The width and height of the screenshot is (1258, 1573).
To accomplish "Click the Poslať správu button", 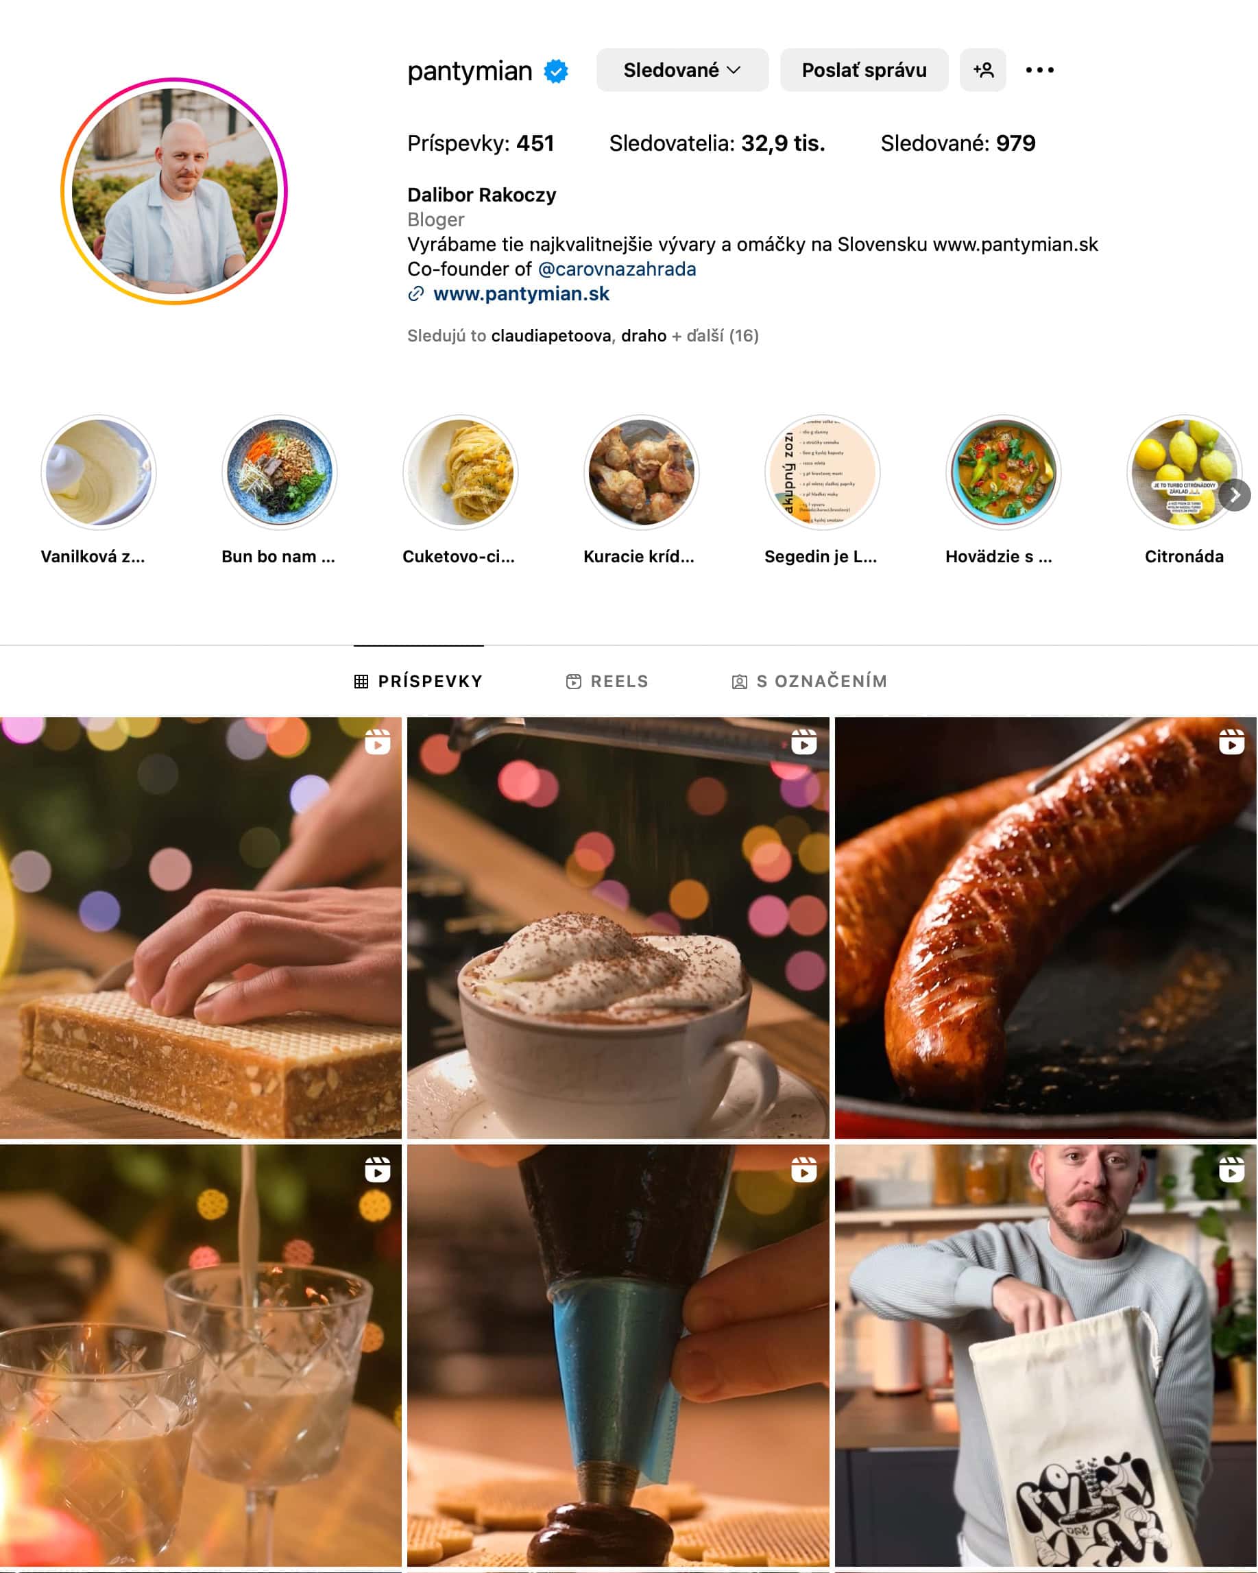I will [x=864, y=70].
